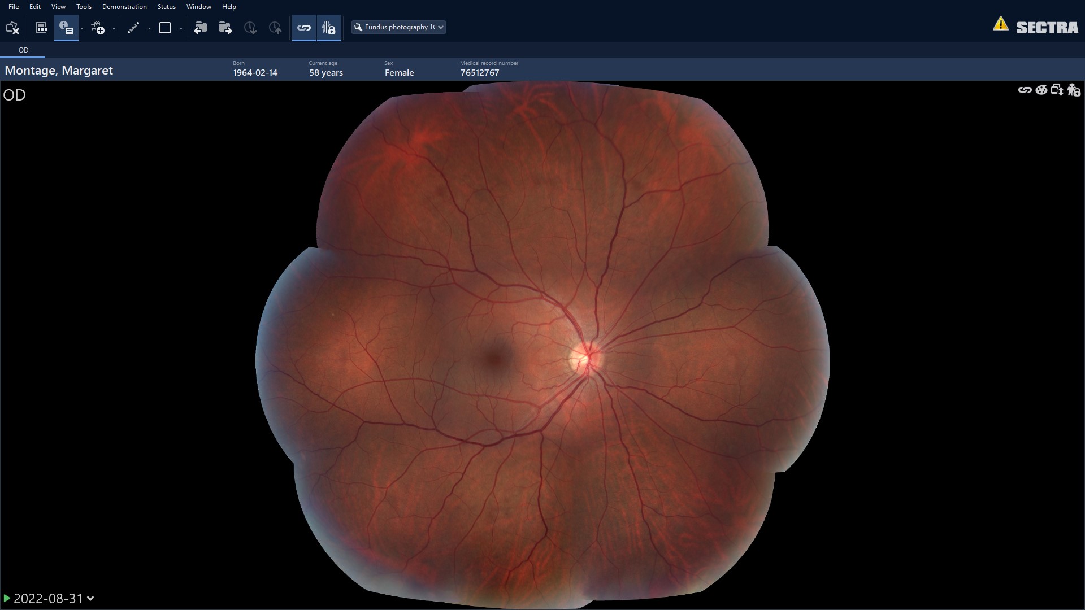The image size is (1085, 610).
Task: Click the playback arrow beside the date
Action: pos(7,598)
